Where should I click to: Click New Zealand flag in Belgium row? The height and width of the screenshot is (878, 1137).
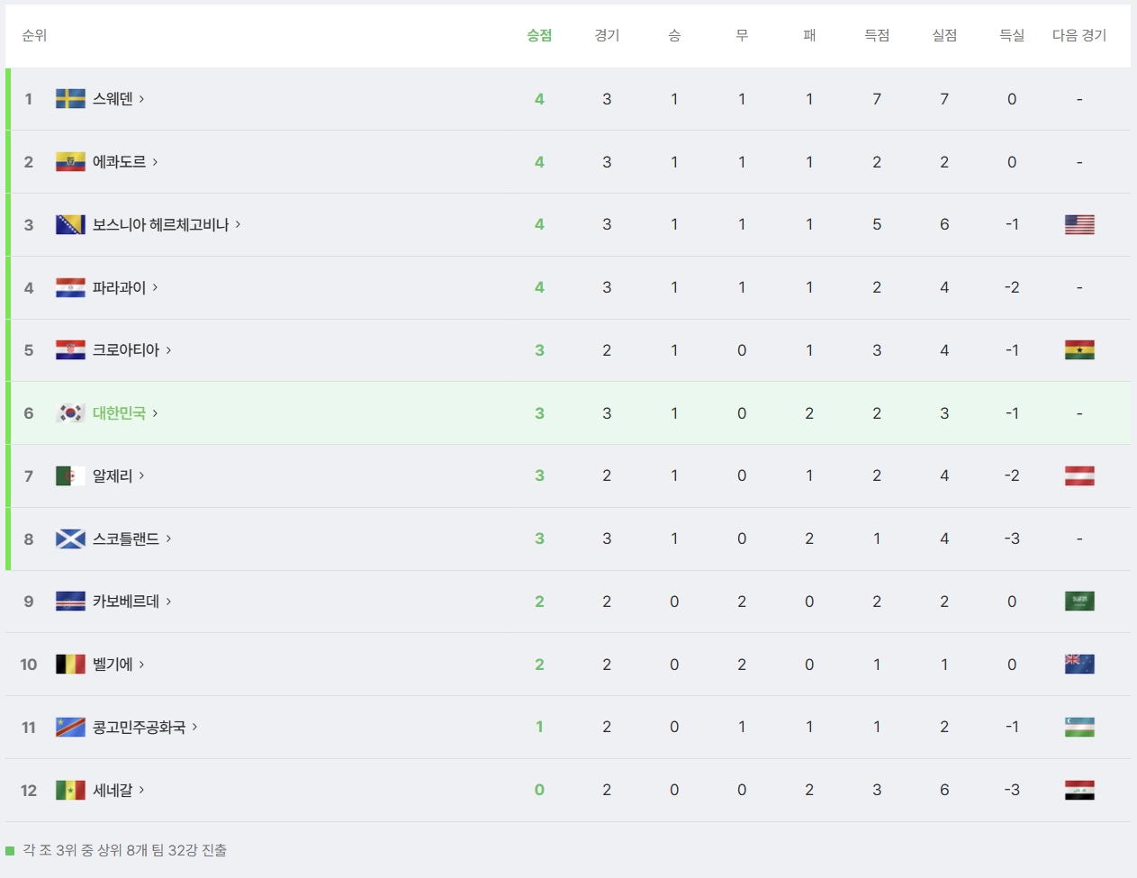pyautogui.click(x=1079, y=665)
